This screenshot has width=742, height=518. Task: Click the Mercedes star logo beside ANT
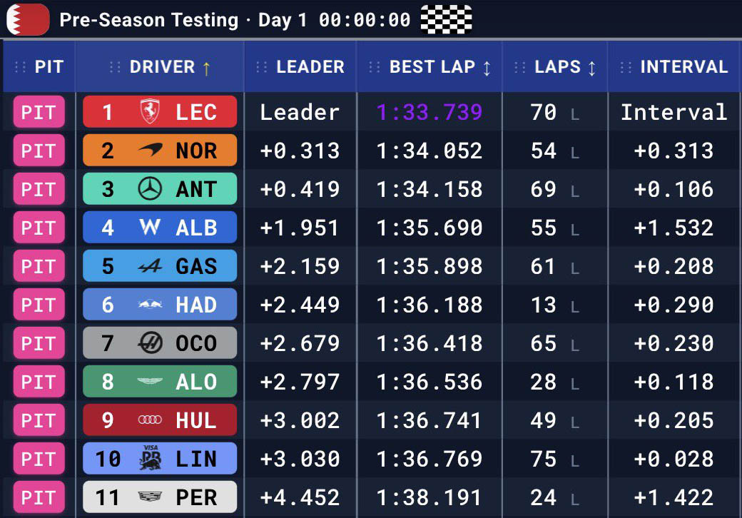149,189
